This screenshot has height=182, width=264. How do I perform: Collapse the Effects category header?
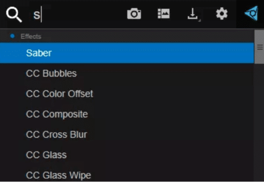point(31,36)
